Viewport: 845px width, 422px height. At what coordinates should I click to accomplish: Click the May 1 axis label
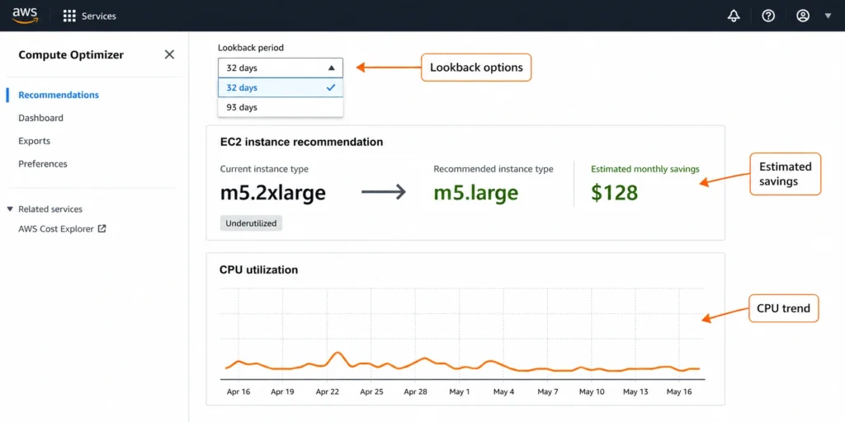459,392
